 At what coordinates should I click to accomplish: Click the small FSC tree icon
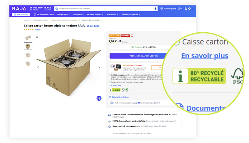pos(123,90)
